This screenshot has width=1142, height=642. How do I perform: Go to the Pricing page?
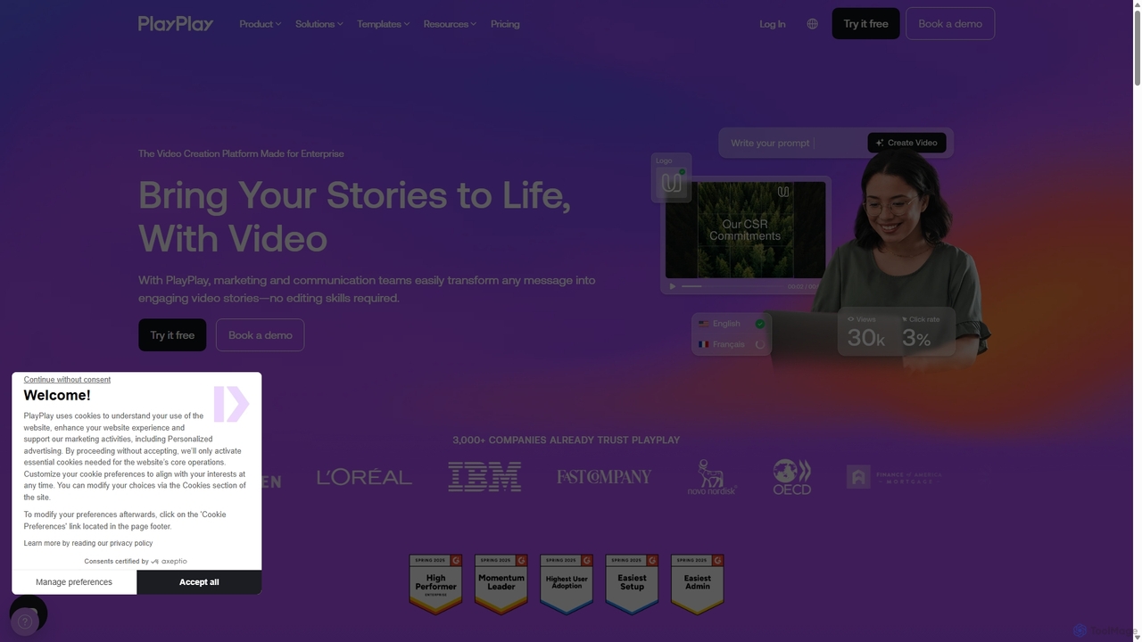coord(505,24)
